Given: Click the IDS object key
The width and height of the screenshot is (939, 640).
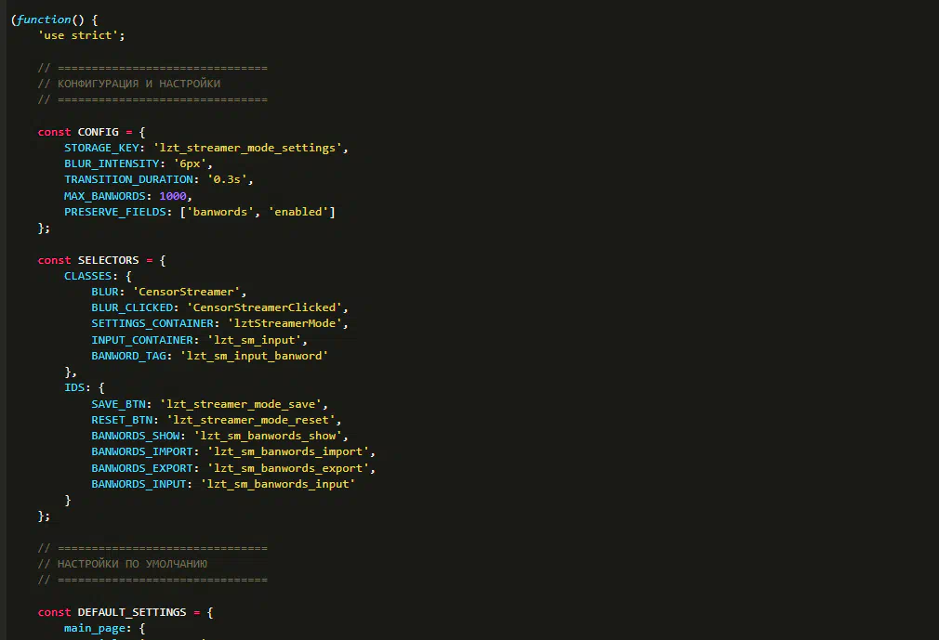Looking at the screenshot, I should click(x=74, y=387).
